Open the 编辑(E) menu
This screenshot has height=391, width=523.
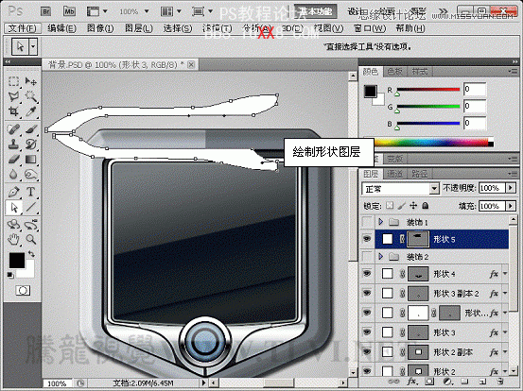click(61, 28)
